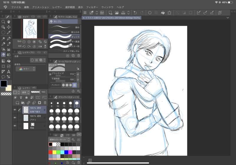Click the Fill bucket icon in command bar
The image size is (236, 165).
pyautogui.click(x=163, y=12)
